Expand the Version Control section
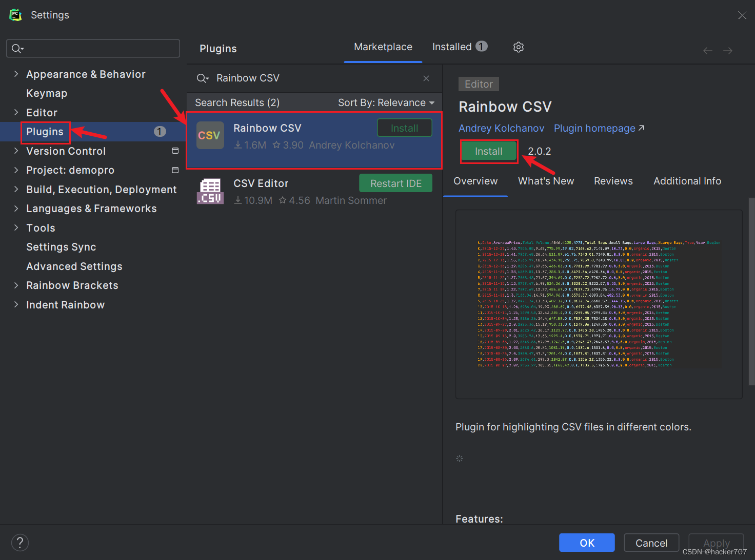 [x=16, y=151]
